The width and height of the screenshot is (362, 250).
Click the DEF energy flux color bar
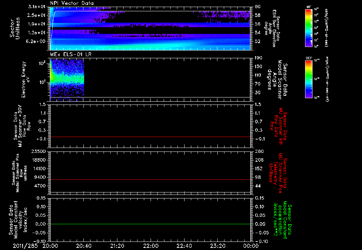pos(309,79)
